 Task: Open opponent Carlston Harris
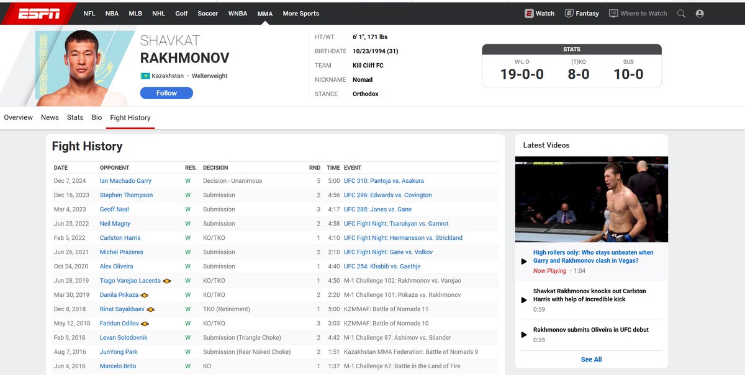(x=120, y=238)
